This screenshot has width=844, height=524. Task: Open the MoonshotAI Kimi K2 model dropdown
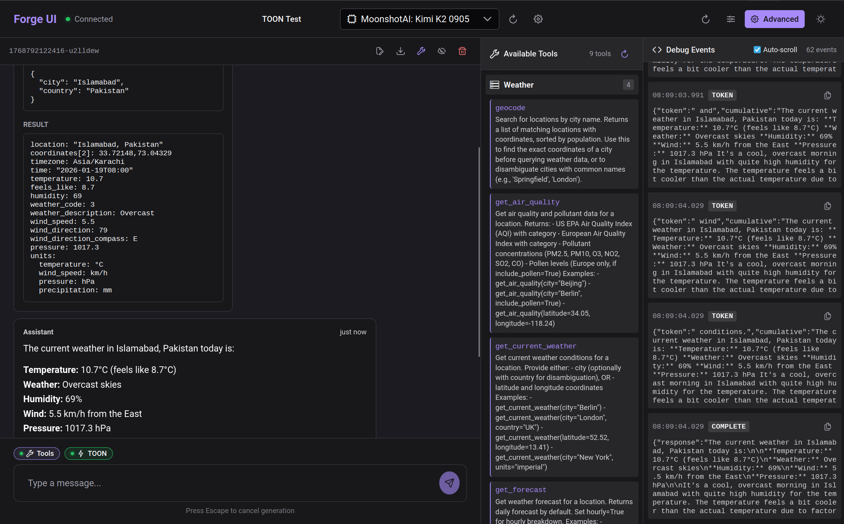[x=419, y=19]
